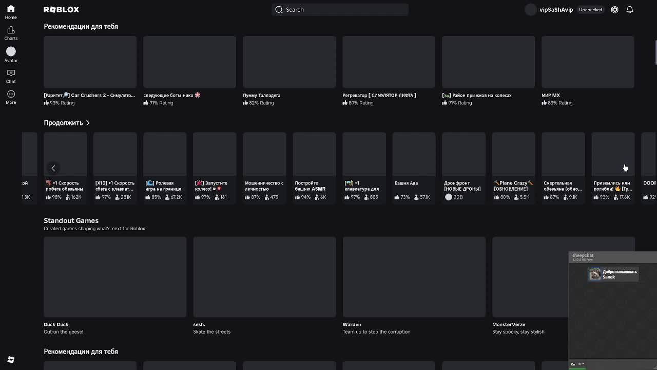Open the Ролевая игра на границе thumbnail
657x370 pixels.
pyautogui.click(x=165, y=154)
